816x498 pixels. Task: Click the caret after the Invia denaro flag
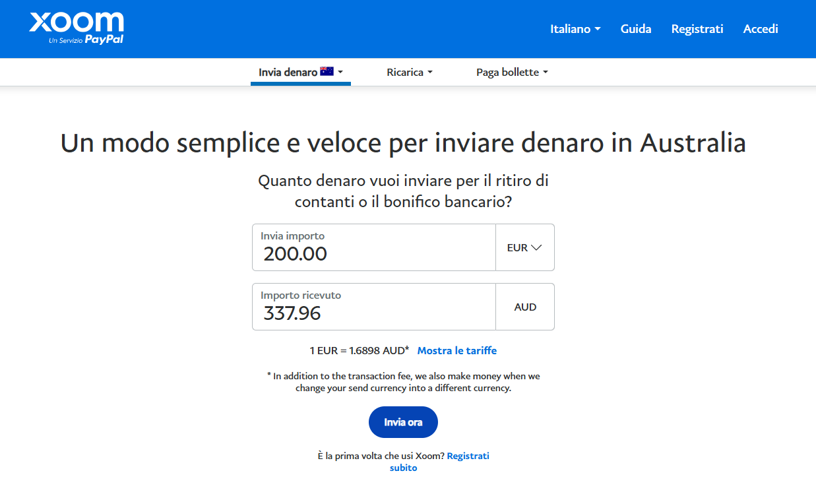340,73
